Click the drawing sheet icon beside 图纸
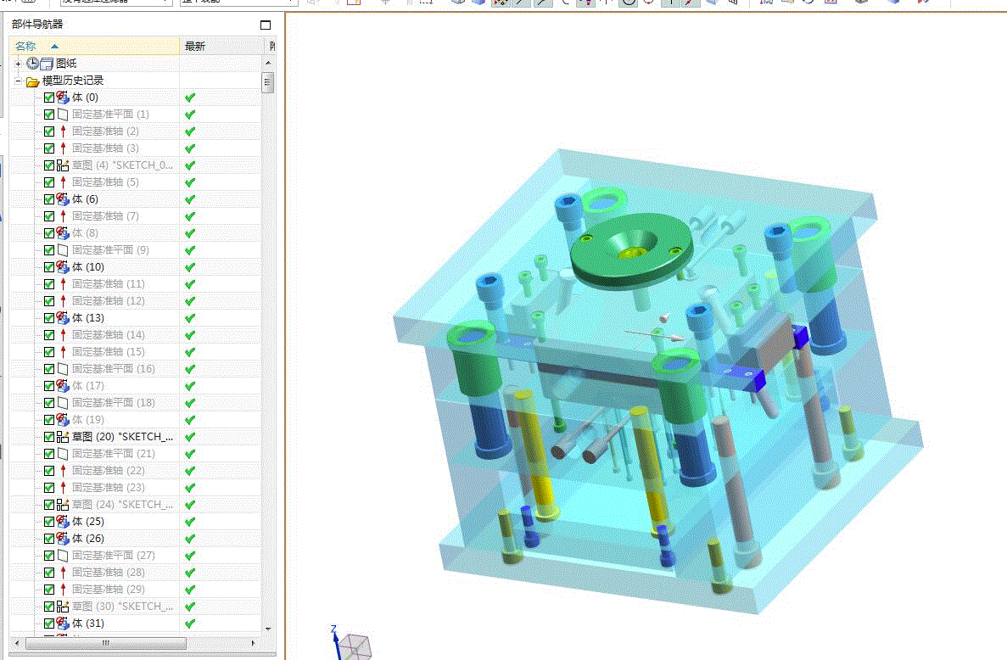The height and width of the screenshot is (660, 1007). pos(47,64)
